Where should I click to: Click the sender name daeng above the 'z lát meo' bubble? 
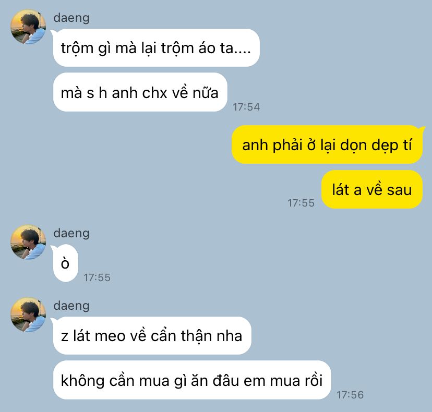(x=71, y=306)
